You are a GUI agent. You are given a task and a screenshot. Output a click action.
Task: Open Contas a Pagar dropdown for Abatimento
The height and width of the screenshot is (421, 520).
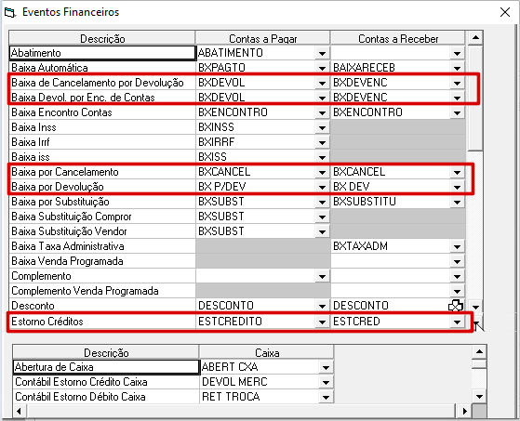[x=322, y=53]
